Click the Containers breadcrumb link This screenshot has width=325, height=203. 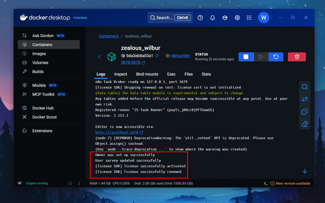(109, 36)
